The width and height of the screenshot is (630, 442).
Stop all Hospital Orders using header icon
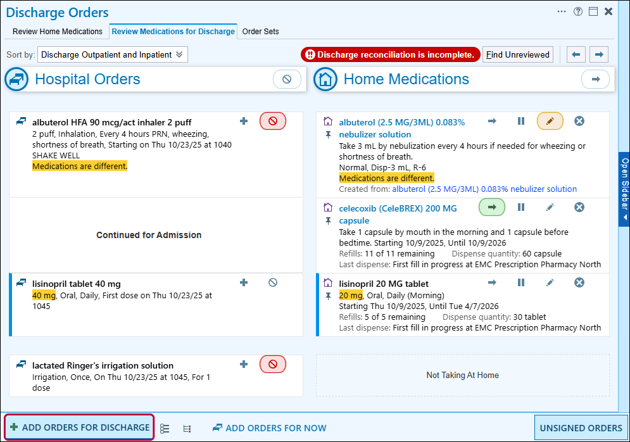(287, 79)
